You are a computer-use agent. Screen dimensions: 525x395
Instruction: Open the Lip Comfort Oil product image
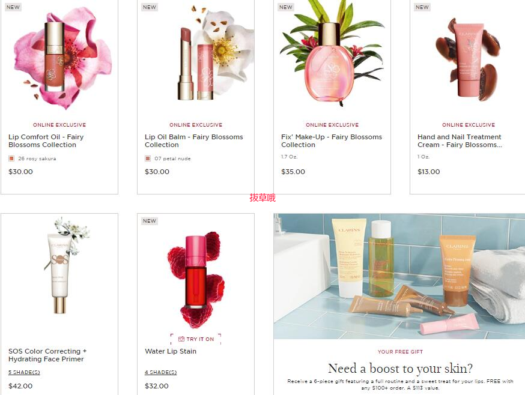(x=59, y=58)
